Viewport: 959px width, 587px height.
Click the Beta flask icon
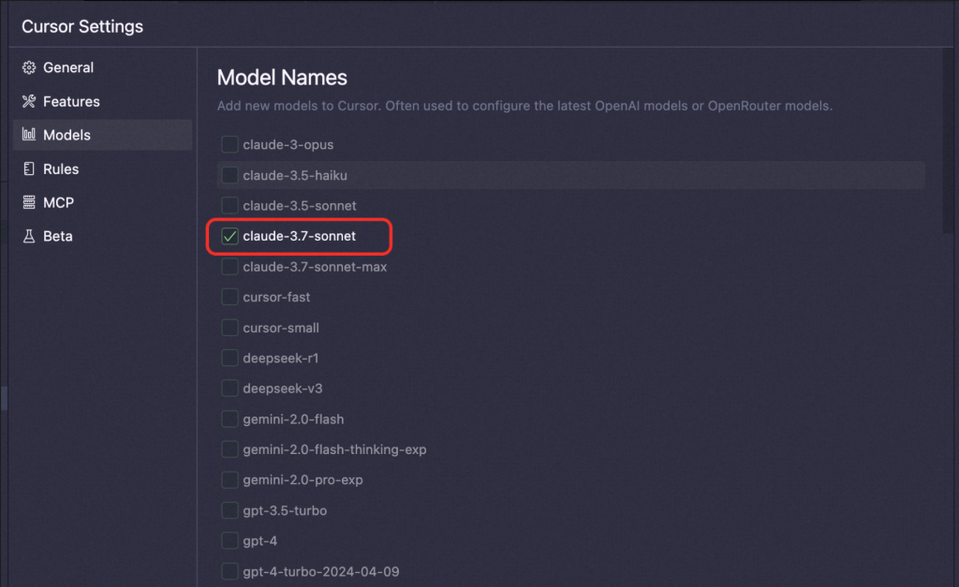(29, 236)
